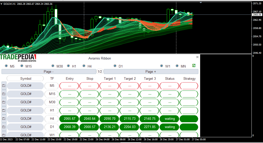Click D1 stop value 2000.57
Image resolution: width=263 pixels, height=143 pixels.
pos(89,127)
